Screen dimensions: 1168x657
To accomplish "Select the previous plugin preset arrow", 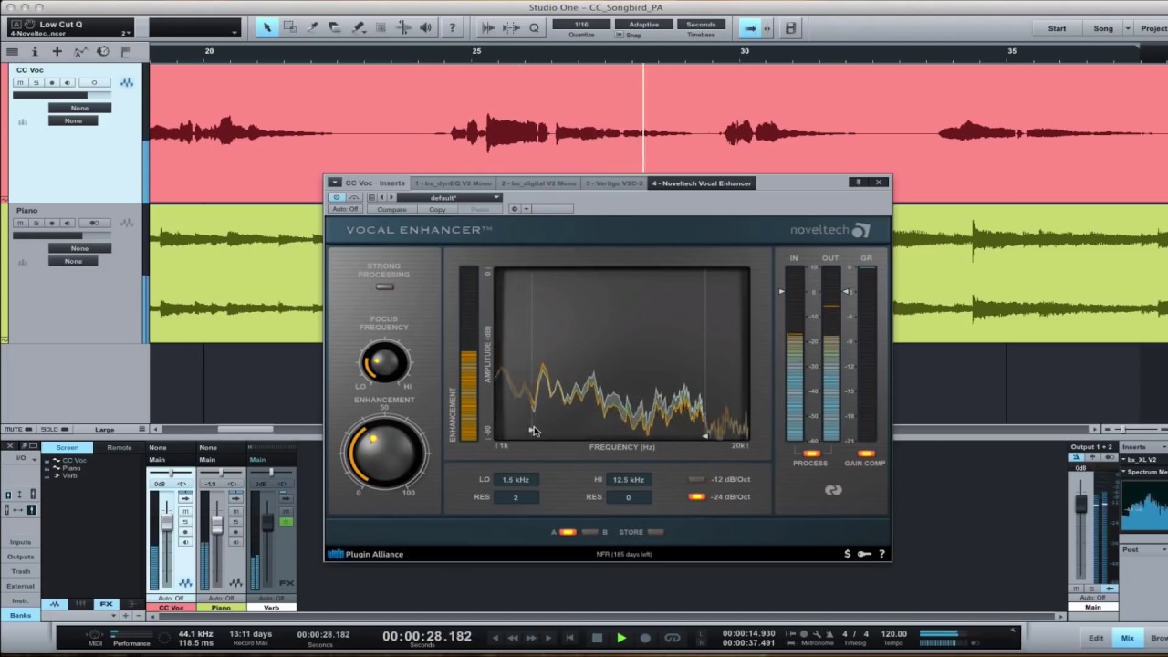I will pyautogui.click(x=381, y=197).
